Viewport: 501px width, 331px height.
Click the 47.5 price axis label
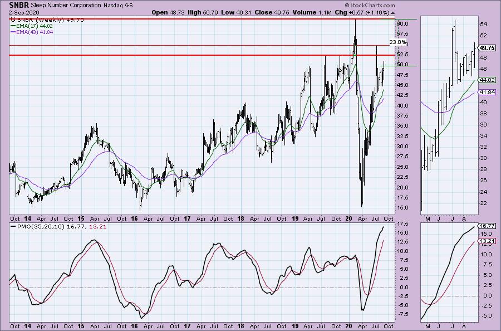[x=402, y=75]
